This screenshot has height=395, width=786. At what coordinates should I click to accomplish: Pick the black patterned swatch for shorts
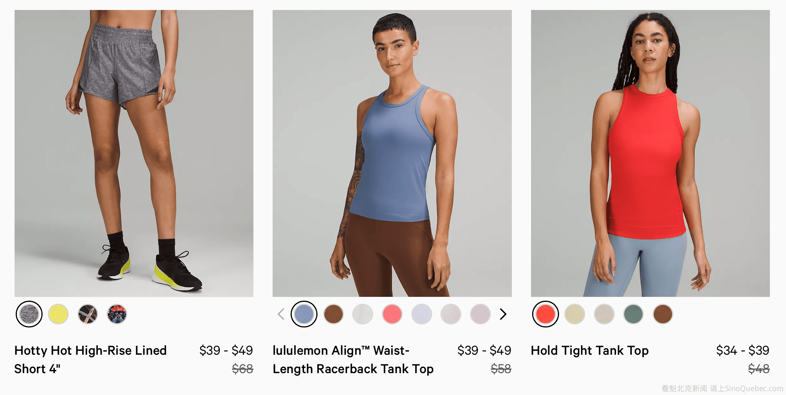[88, 314]
